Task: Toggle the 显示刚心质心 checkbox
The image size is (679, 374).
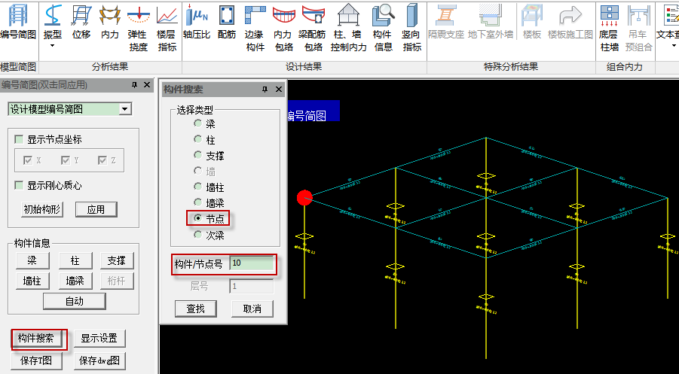Action: (x=20, y=185)
